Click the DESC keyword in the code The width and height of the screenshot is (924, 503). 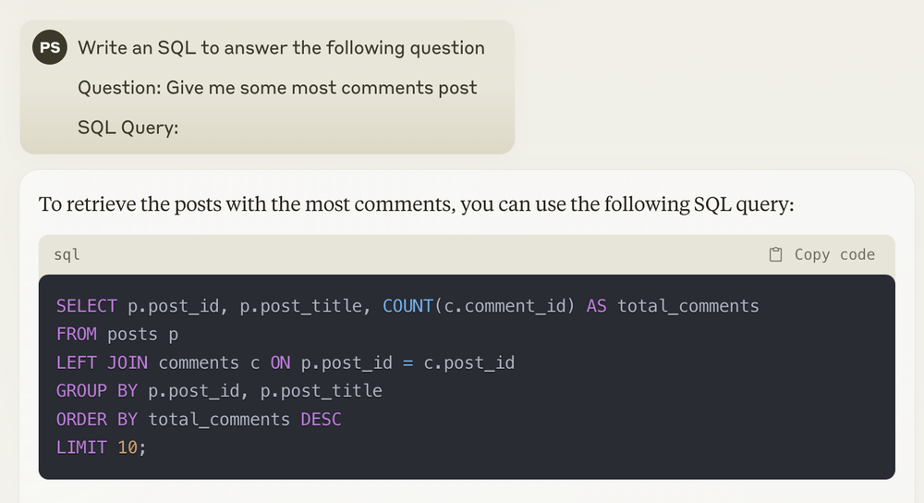pyautogui.click(x=322, y=419)
